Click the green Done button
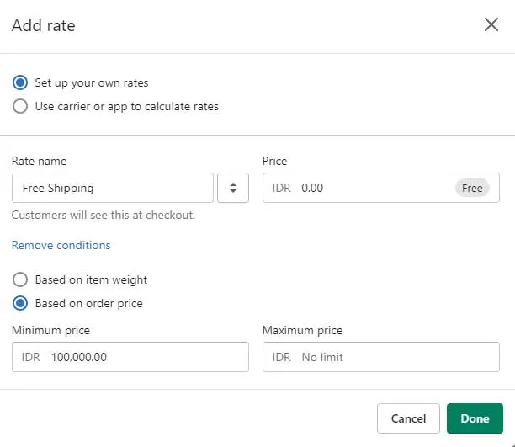The image size is (515, 447). coord(475,418)
